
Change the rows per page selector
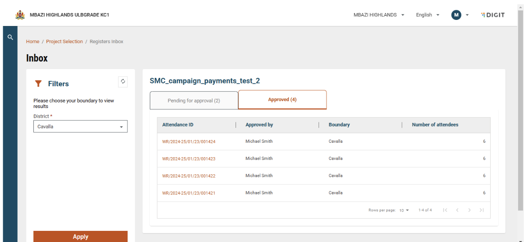pyautogui.click(x=404, y=210)
